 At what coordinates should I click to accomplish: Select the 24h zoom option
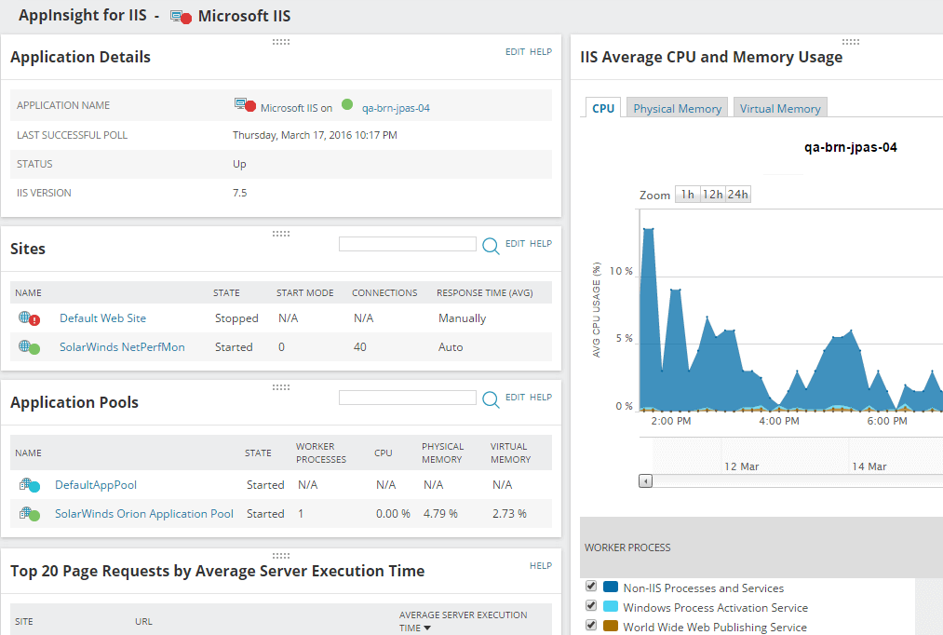pos(738,195)
